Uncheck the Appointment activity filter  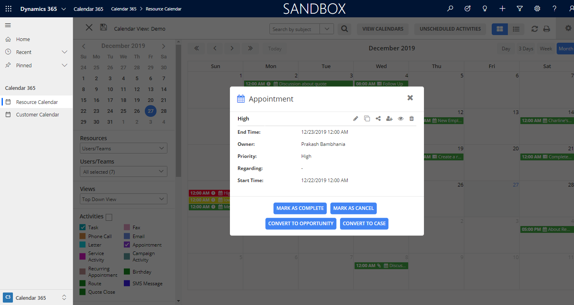click(x=127, y=245)
